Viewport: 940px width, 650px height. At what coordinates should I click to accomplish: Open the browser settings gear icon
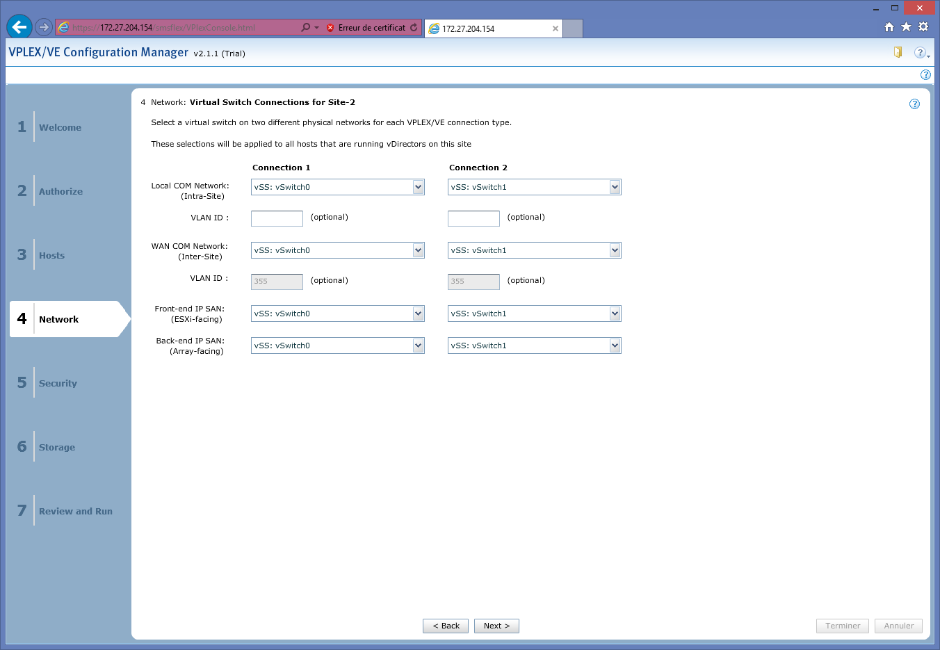coord(923,27)
